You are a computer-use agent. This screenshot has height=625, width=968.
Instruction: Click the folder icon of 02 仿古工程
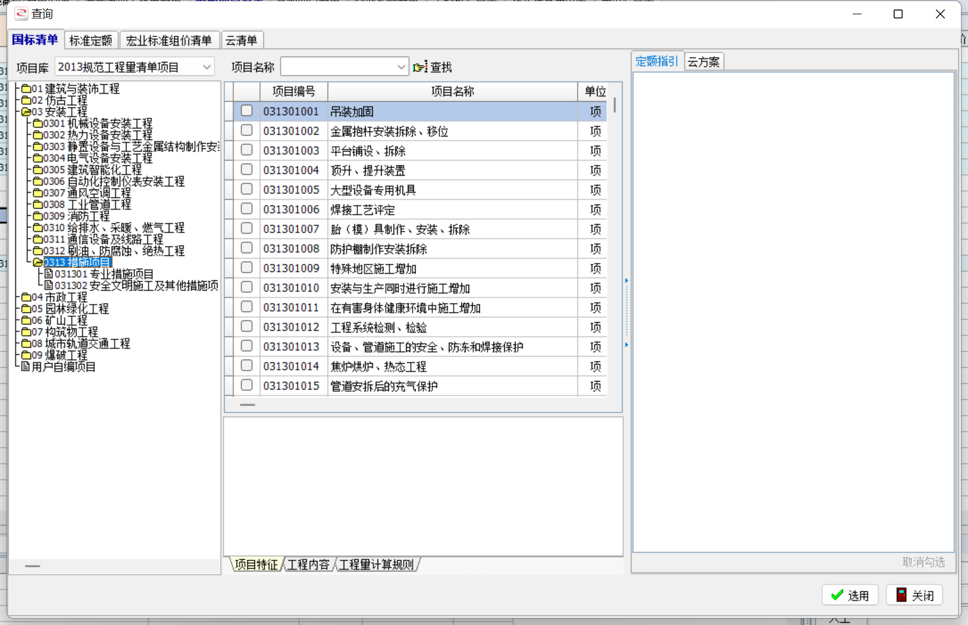(26, 100)
